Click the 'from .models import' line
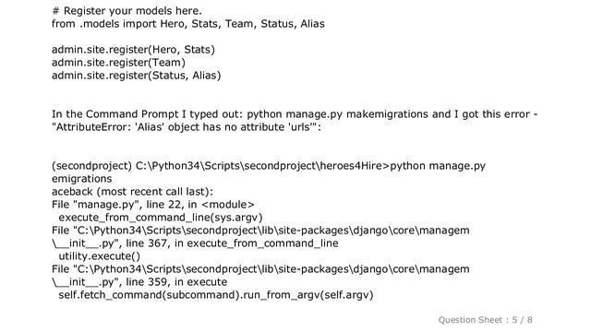591x332 pixels. pyautogui.click(x=188, y=24)
